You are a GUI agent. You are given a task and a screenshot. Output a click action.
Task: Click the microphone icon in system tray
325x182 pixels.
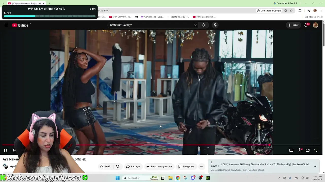tap(290, 178)
